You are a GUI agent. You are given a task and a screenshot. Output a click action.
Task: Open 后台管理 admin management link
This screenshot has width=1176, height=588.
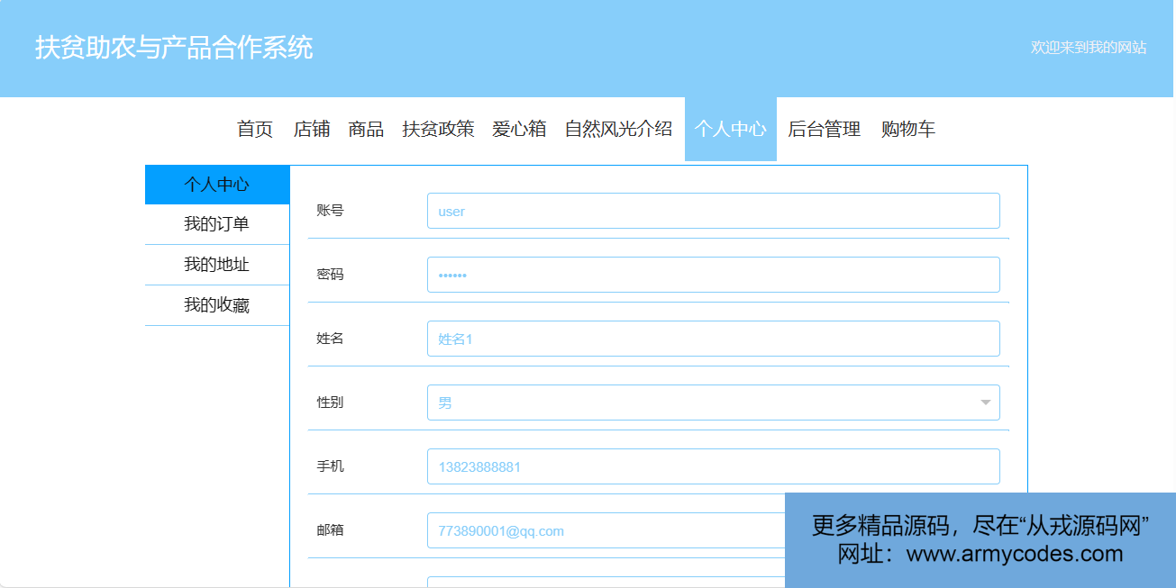pos(824,129)
